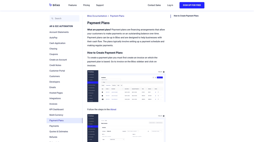254x142 pixels.
Task: Select Chasing in the sidebar
Action: pos(53,49)
